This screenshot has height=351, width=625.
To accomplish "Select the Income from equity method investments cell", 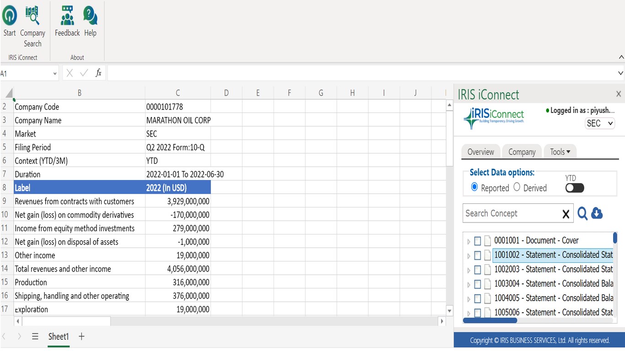I will point(79,228).
